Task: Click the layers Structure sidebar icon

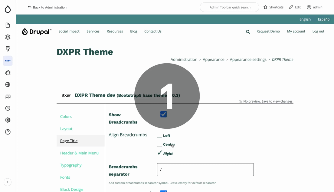Action: (x=8, y=37)
